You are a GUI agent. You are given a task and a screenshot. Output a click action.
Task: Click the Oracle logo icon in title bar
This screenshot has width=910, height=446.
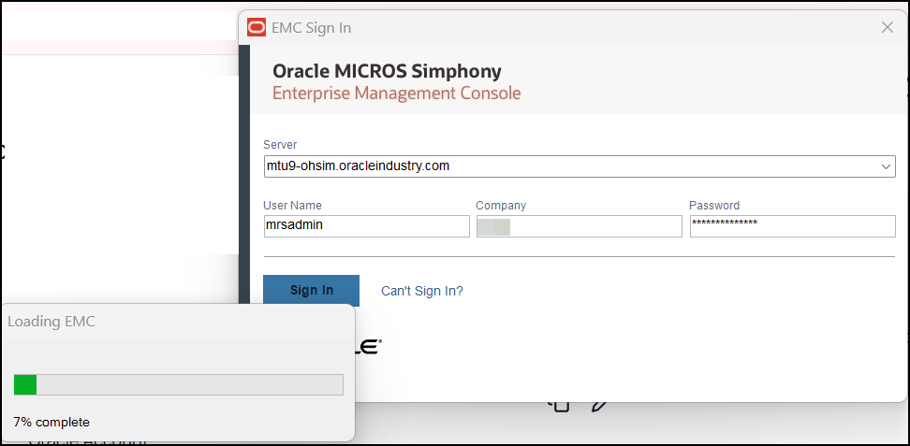click(x=257, y=27)
